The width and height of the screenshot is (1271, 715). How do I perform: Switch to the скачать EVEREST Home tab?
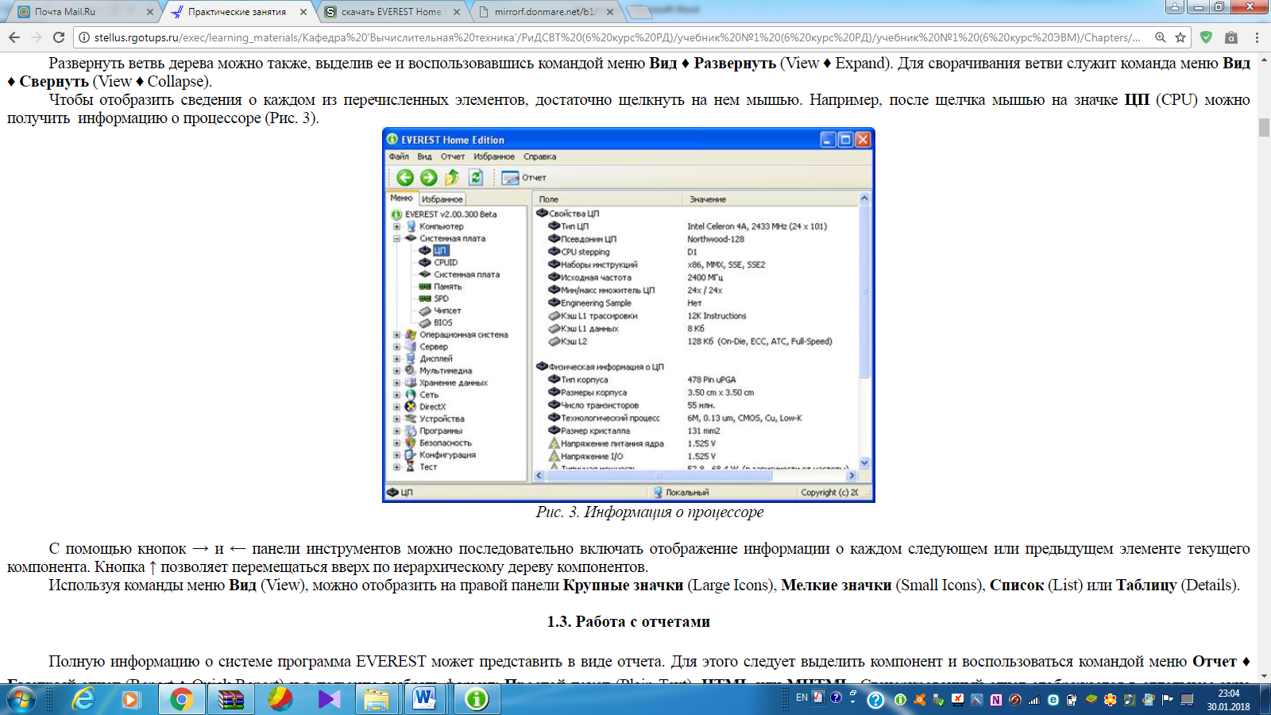coord(392,12)
